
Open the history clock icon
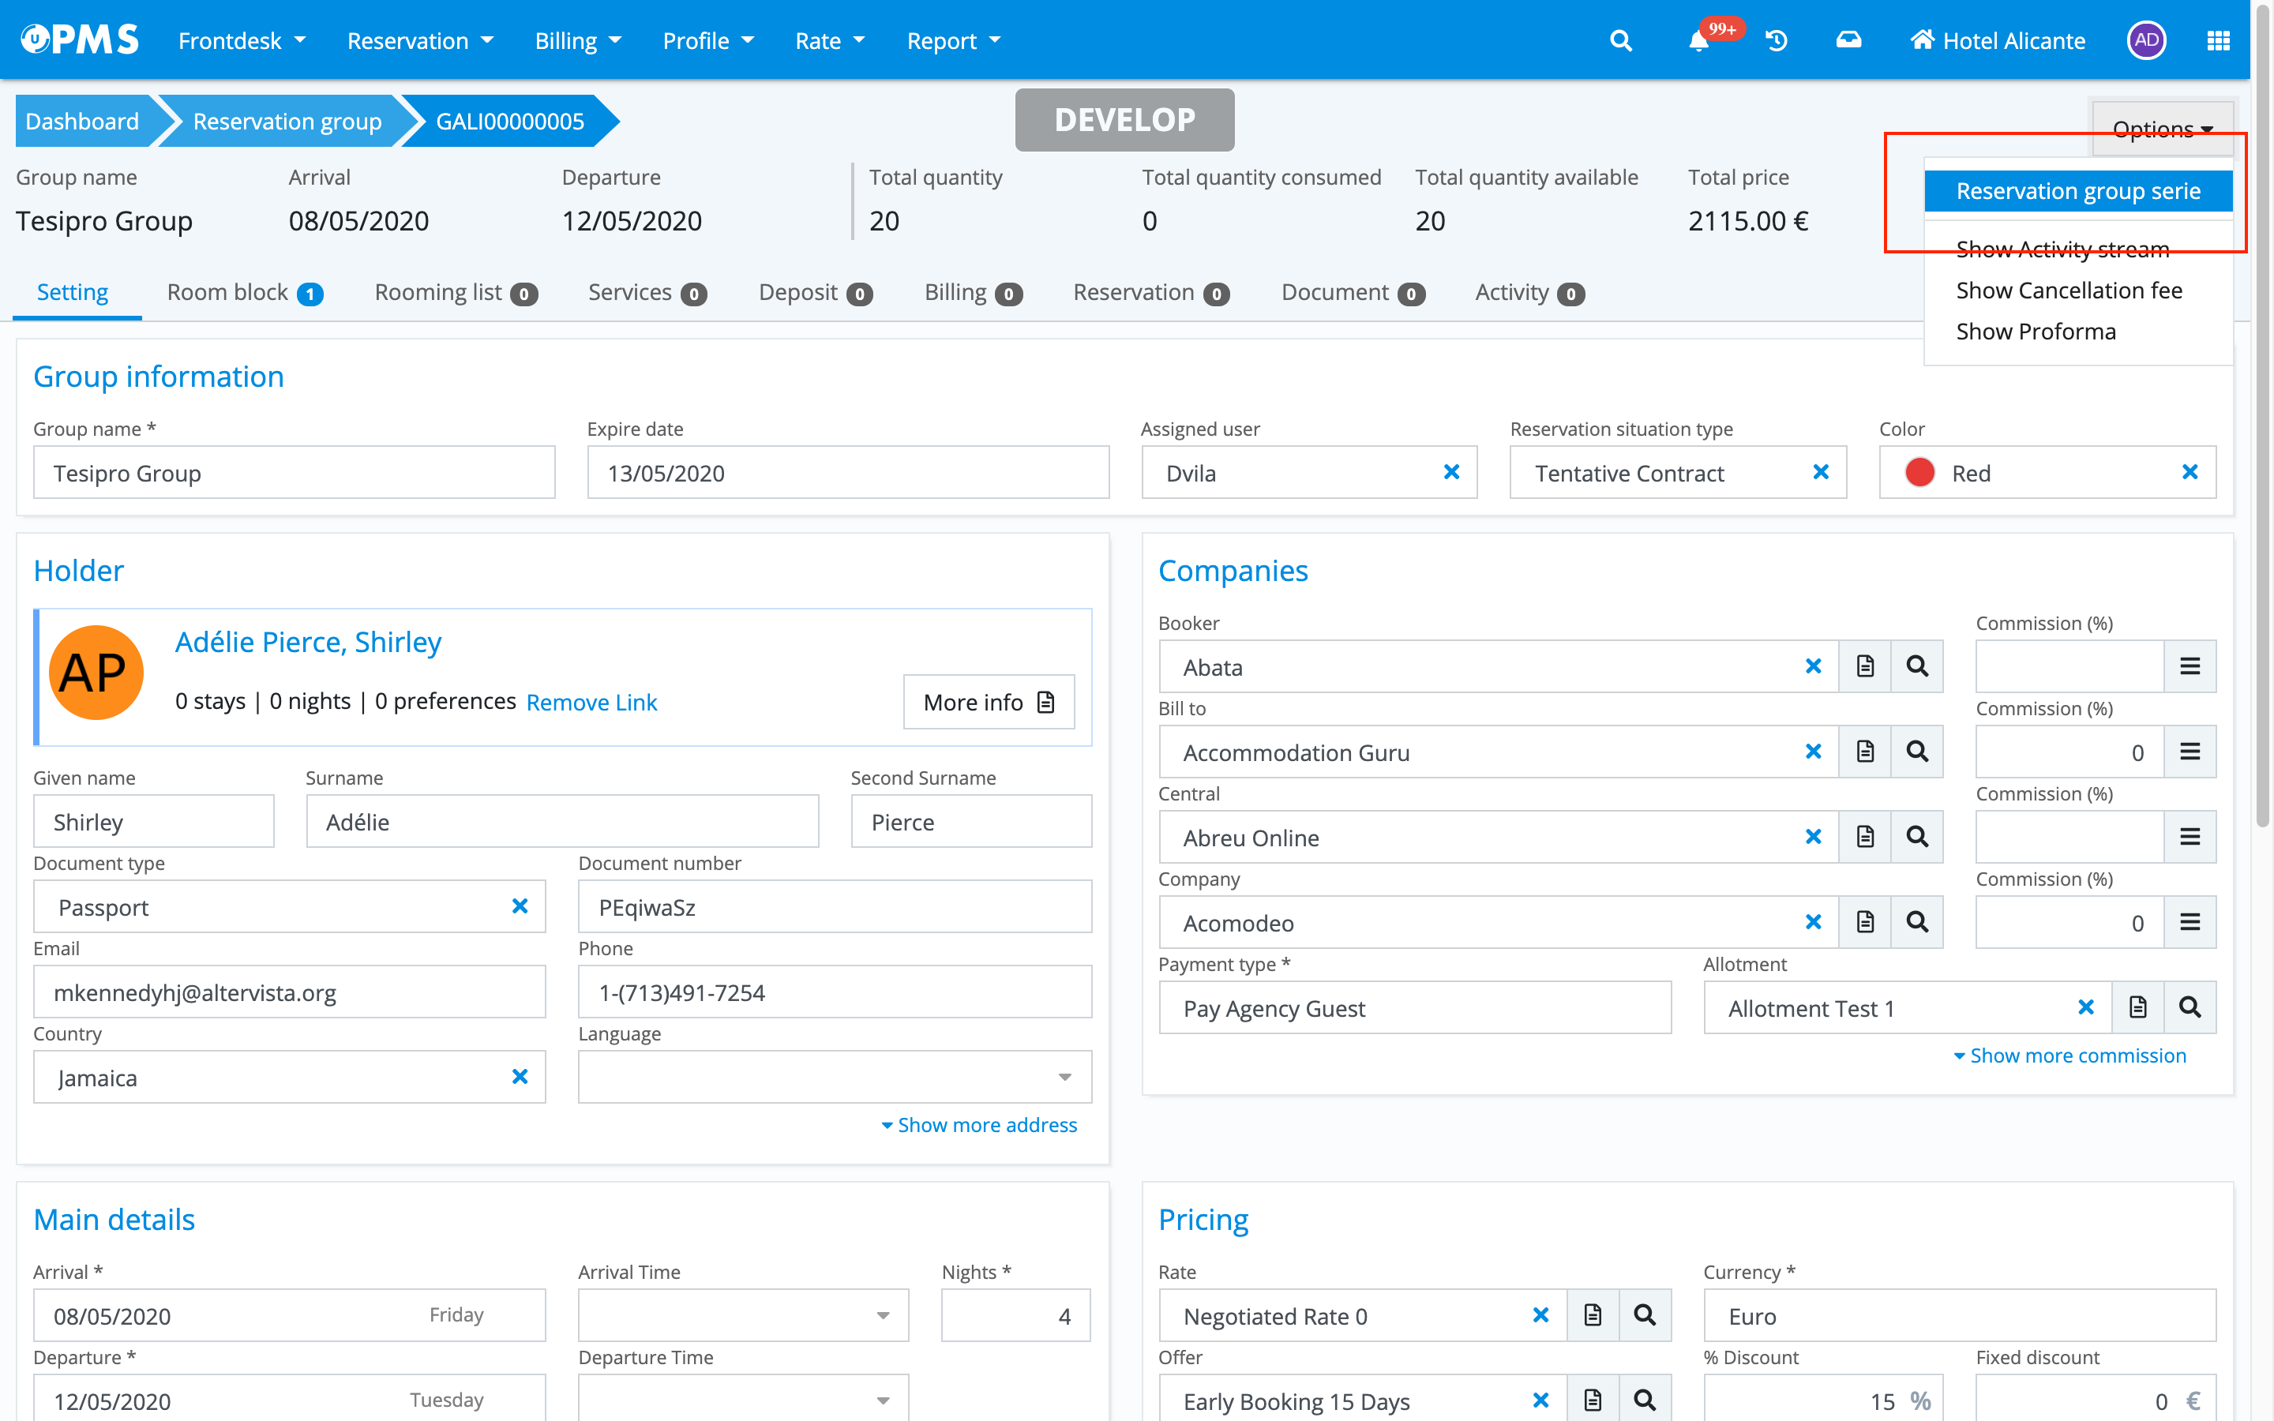coord(1776,40)
